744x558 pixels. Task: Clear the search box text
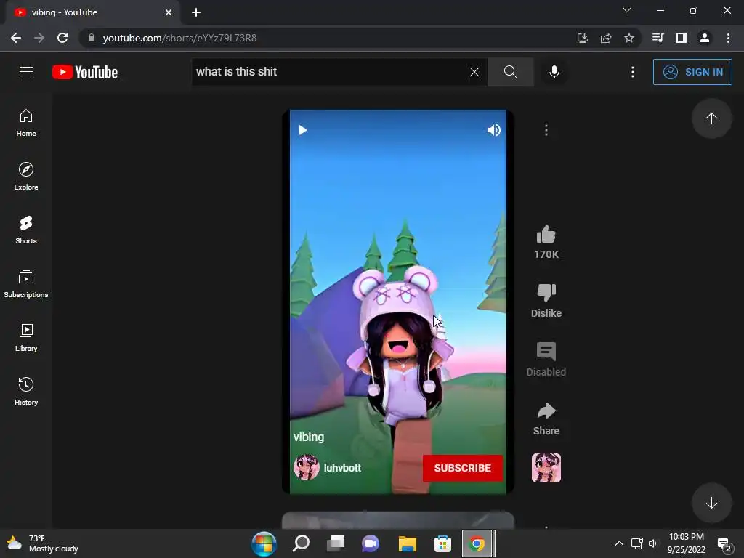[x=474, y=72]
